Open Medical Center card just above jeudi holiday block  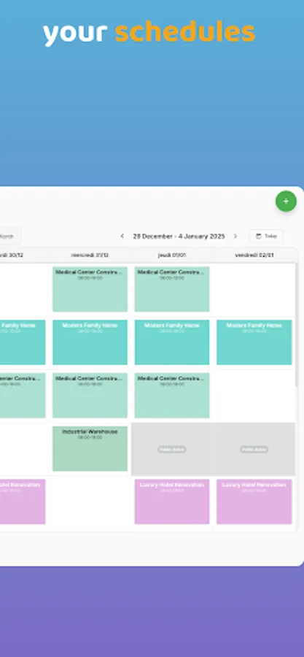click(172, 396)
